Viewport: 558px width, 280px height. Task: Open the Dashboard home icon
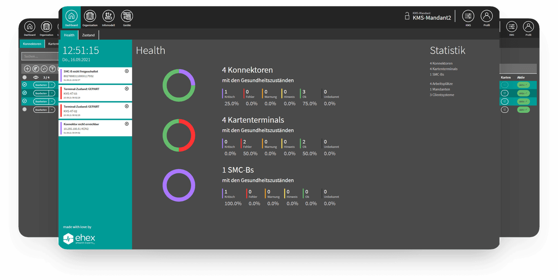pos(71,16)
